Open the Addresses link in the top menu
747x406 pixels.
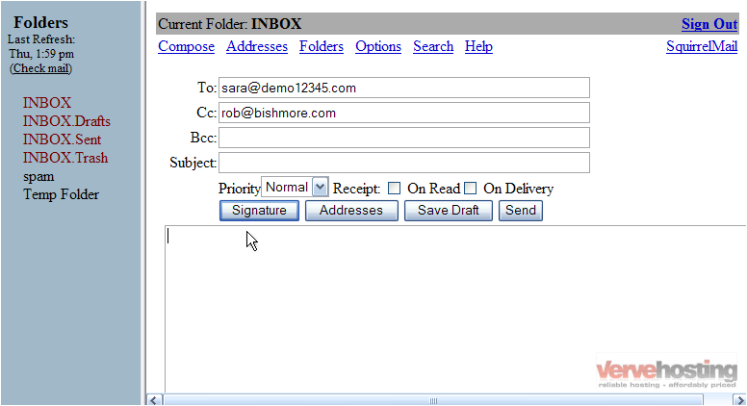point(257,46)
